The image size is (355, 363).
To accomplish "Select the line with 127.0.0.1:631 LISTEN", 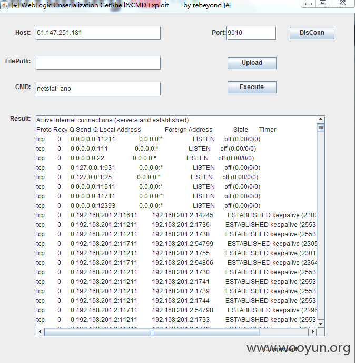I will (148, 168).
